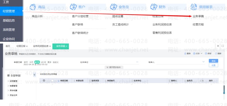Screen dimensions: 227x106
Task: Open 员工提成统计 link
Action: pos(121,25)
